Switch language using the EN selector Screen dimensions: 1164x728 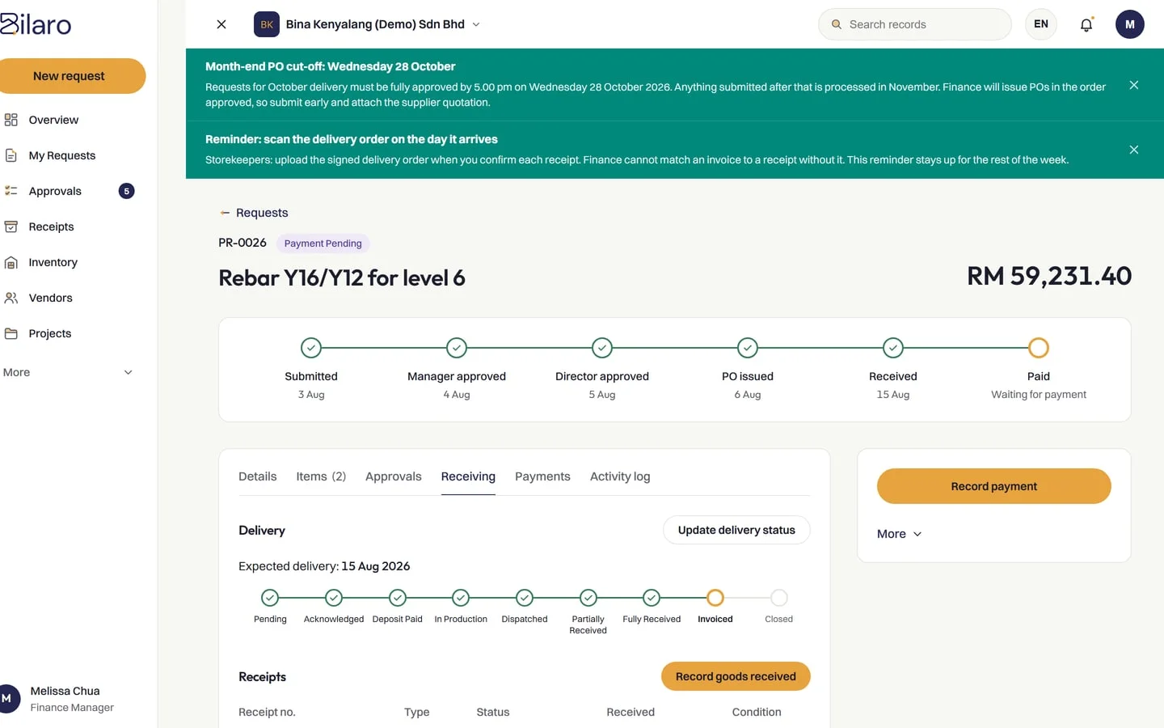(1041, 24)
